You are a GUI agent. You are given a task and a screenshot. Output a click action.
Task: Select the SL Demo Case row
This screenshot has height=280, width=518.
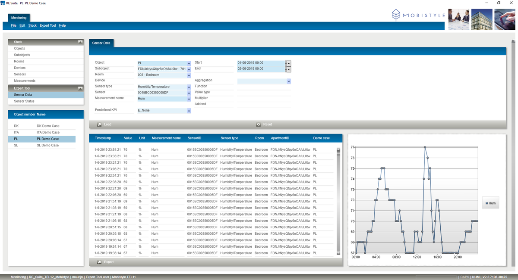[42, 146]
